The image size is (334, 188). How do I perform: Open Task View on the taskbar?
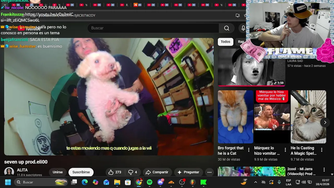(x=74, y=182)
